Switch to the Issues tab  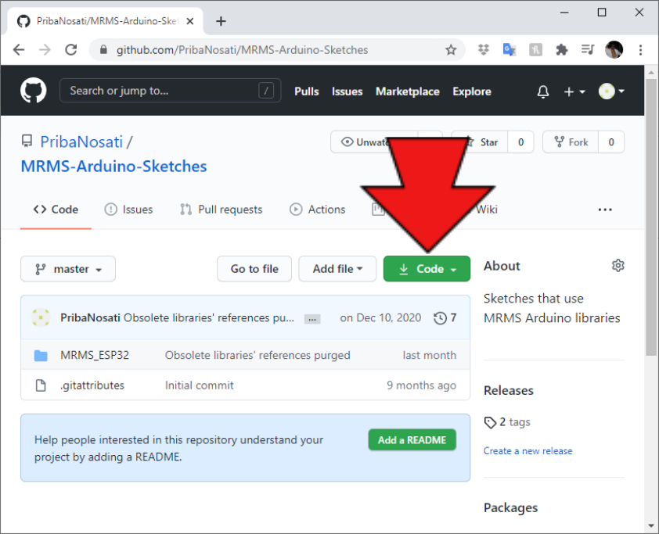coord(128,210)
